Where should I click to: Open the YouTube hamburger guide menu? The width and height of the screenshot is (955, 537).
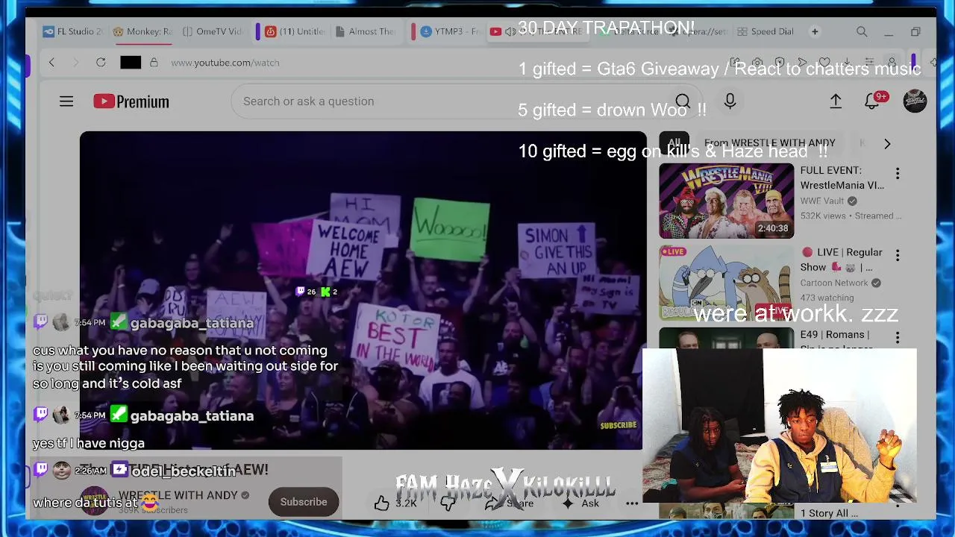[x=66, y=101]
